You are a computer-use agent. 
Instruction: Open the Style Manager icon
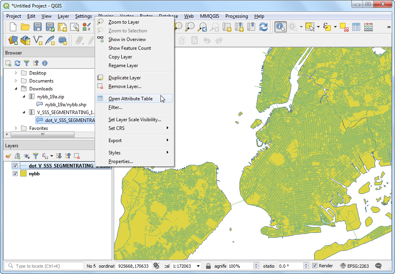(87, 27)
